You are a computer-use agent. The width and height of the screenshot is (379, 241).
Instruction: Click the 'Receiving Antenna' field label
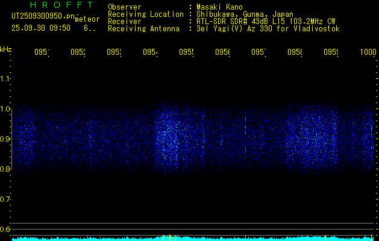coord(144,29)
